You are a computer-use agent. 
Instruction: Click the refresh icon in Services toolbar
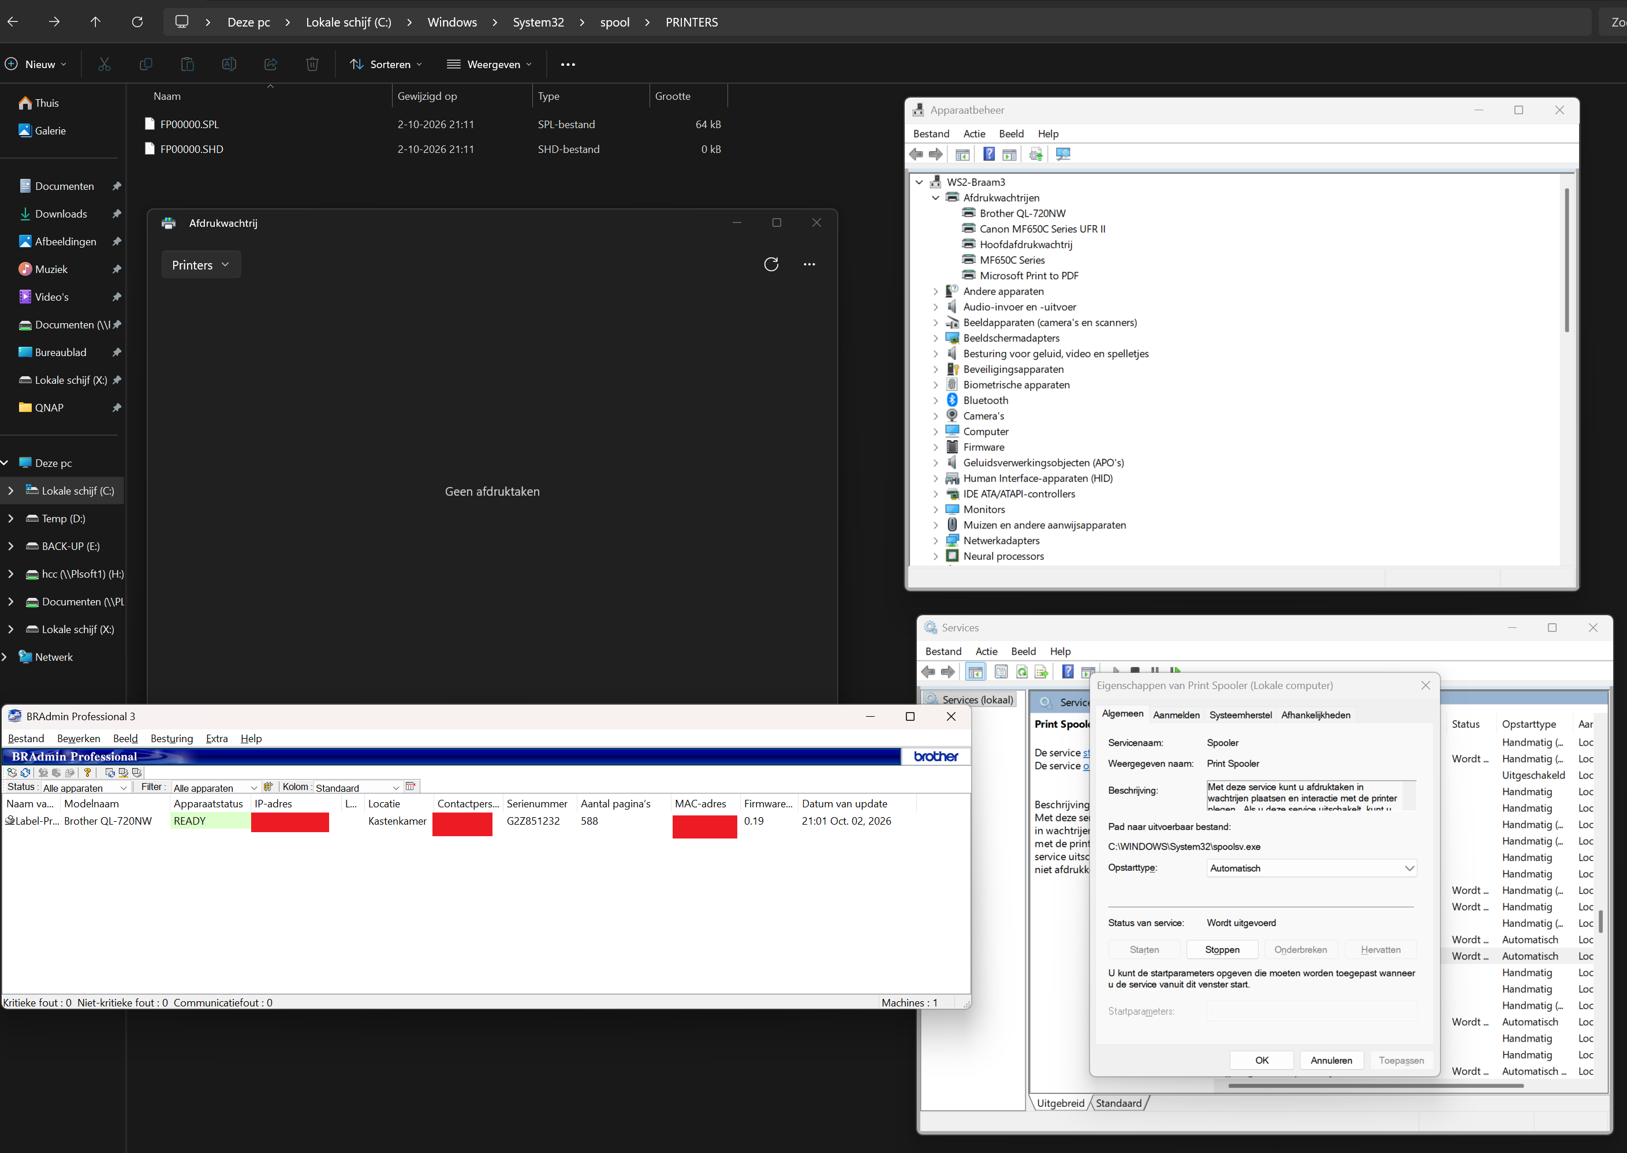(1021, 672)
